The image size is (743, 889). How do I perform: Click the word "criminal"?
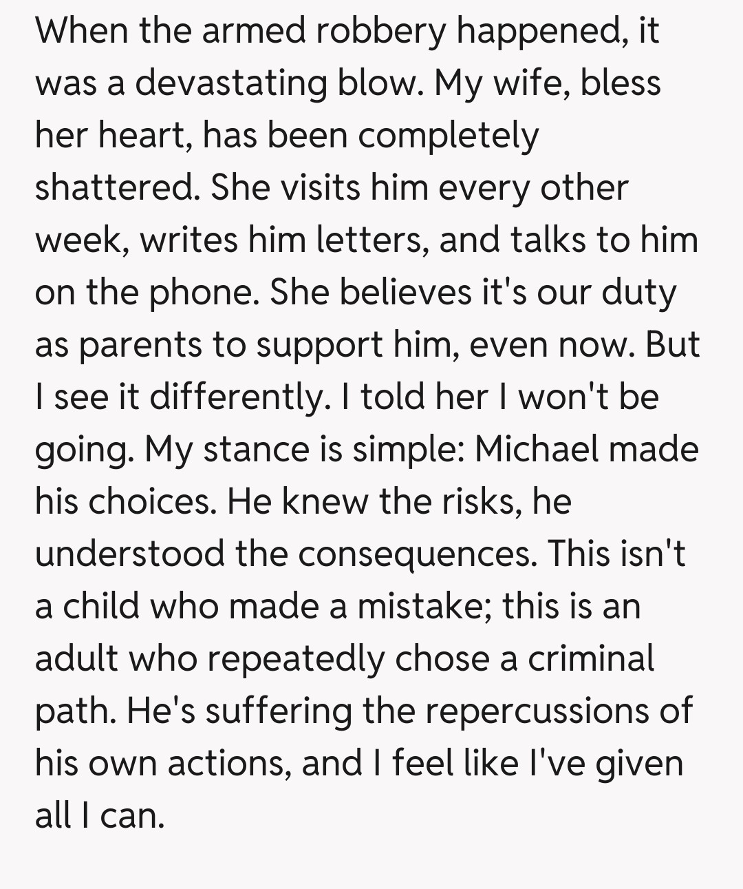[591, 658]
